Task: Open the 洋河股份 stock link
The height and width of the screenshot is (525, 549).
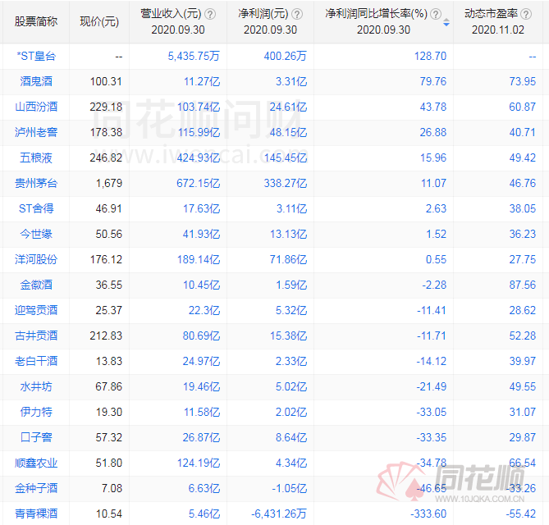Action: [36, 259]
